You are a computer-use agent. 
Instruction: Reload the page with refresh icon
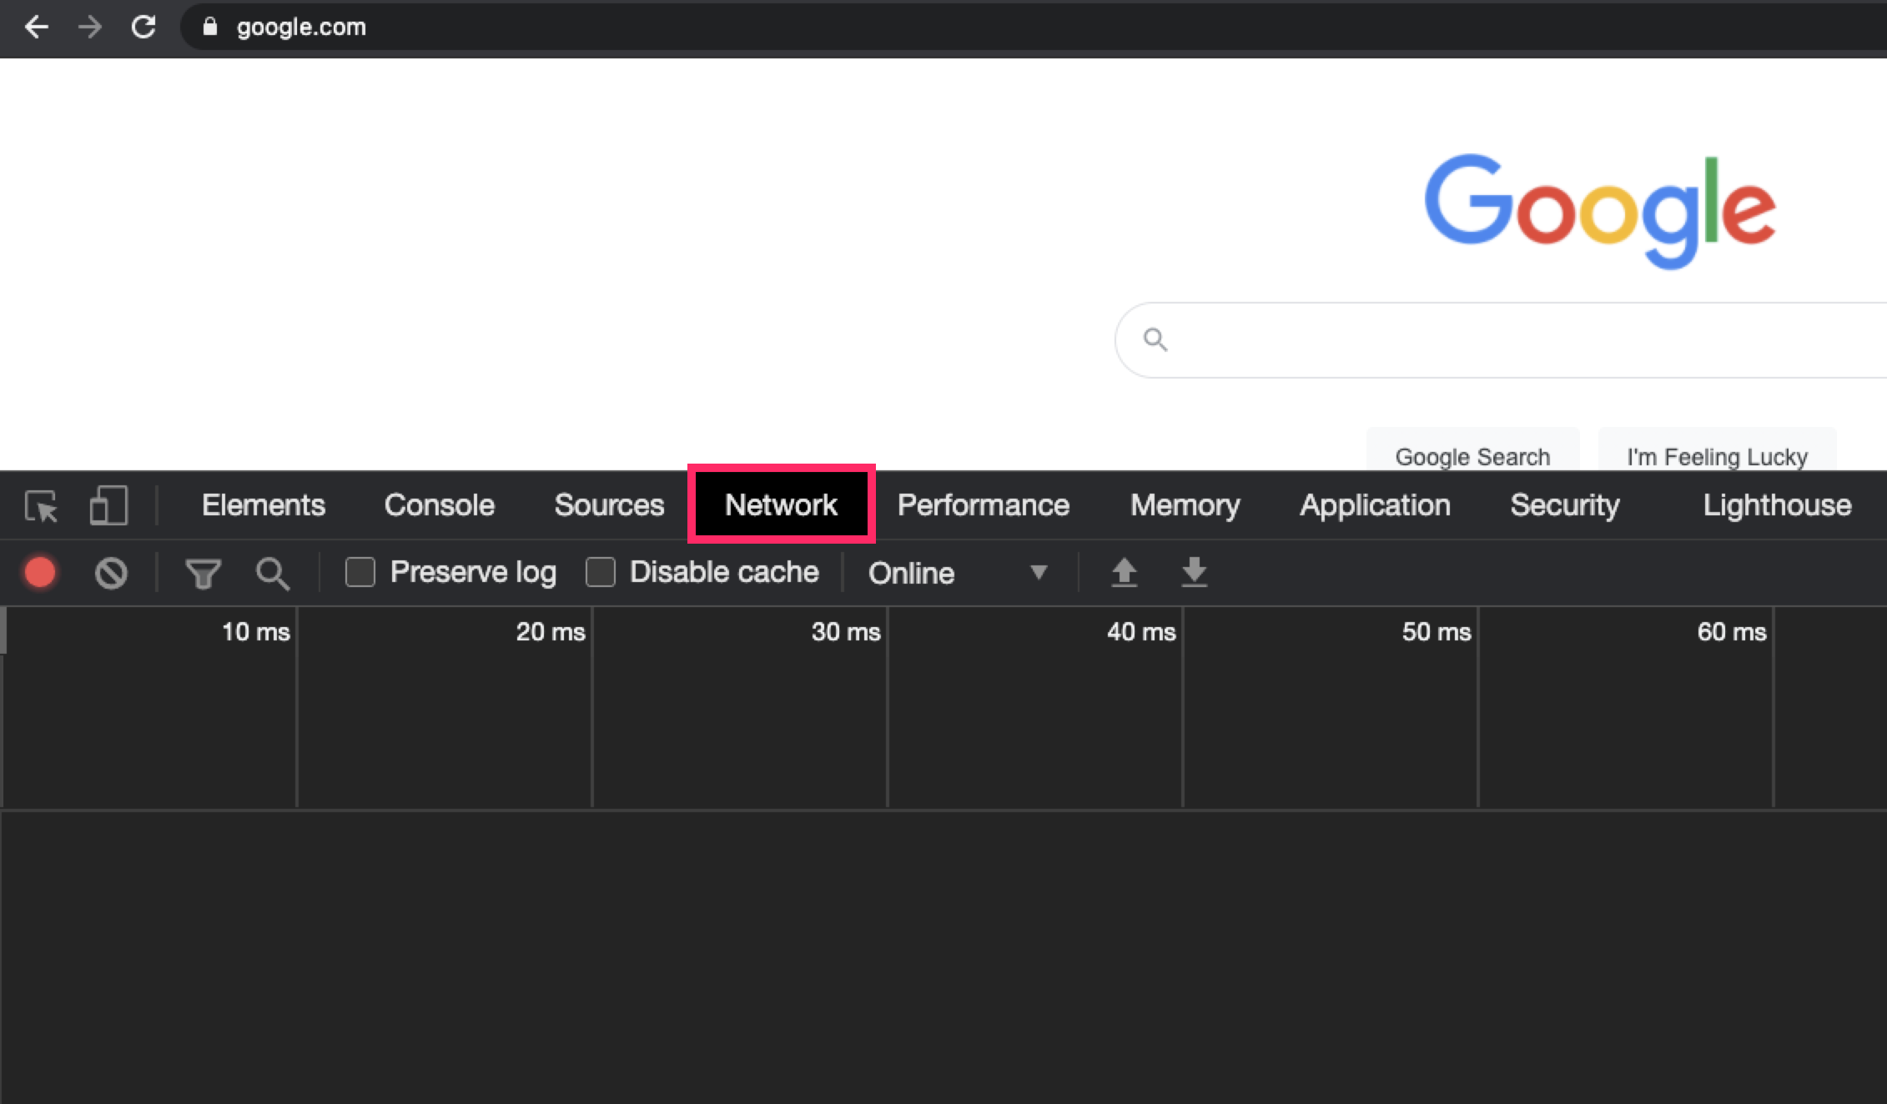[143, 28]
